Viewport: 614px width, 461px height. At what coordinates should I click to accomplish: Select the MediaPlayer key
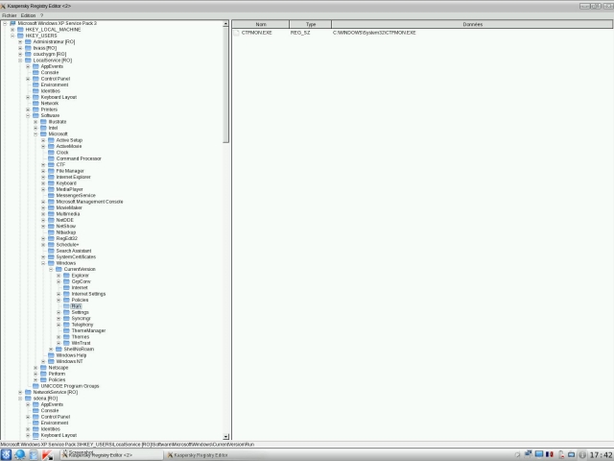click(69, 189)
